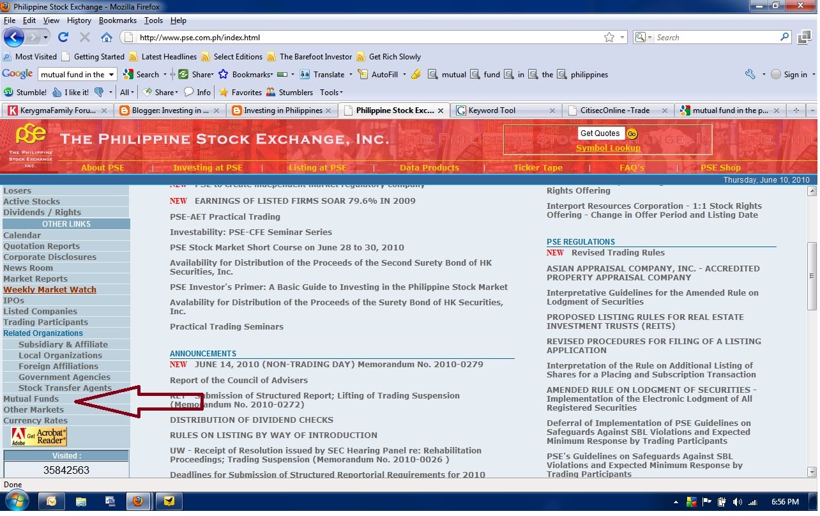Click the tab-group icon right of search box
The height and width of the screenshot is (516, 820).
(x=804, y=38)
